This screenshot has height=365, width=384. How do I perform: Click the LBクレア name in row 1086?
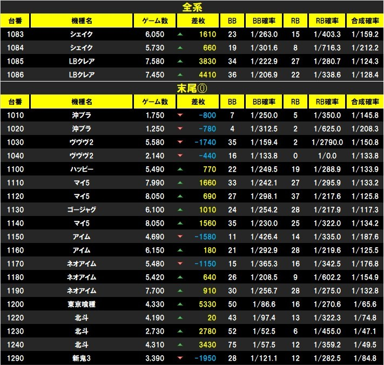(82, 75)
